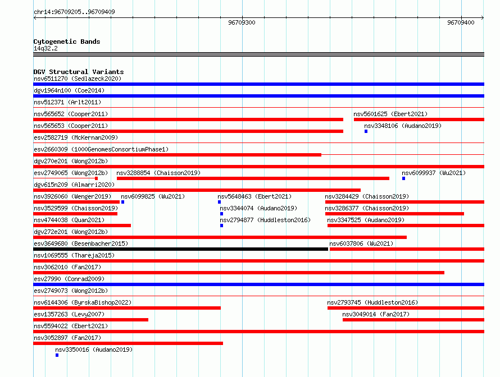The height and width of the screenshot is (377, 500).
Task: Click nsv6037806 (Wu2021) label
Action: point(361,243)
